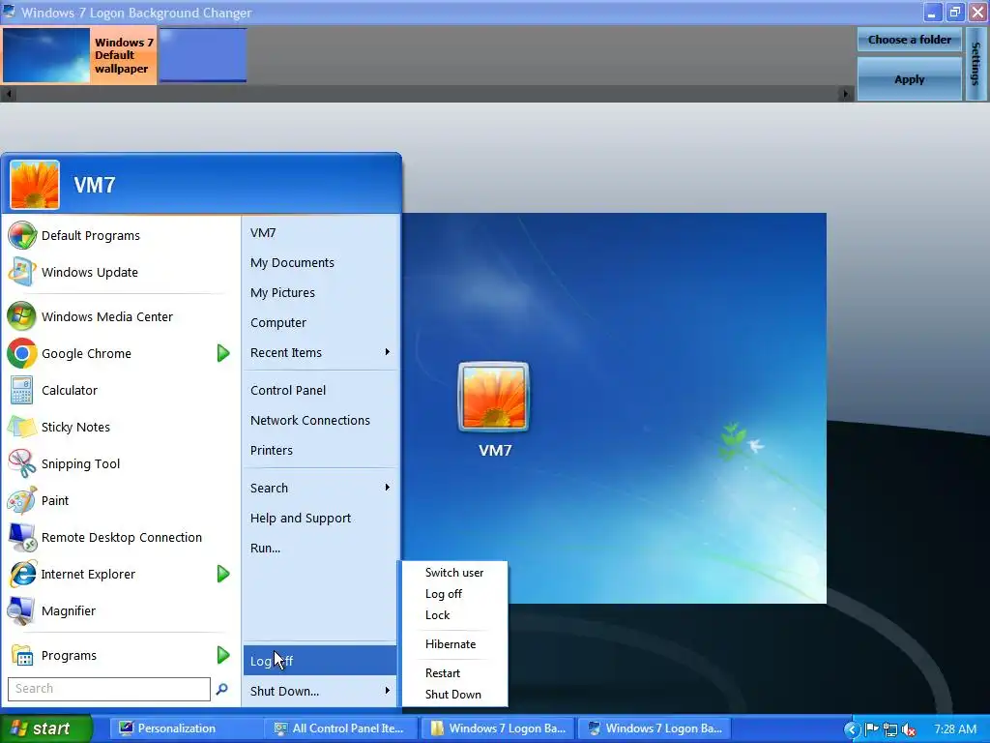The height and width of the screenshot is (743, 990).
Task: Open Windows Media Center icon
Action: [22, 316]
